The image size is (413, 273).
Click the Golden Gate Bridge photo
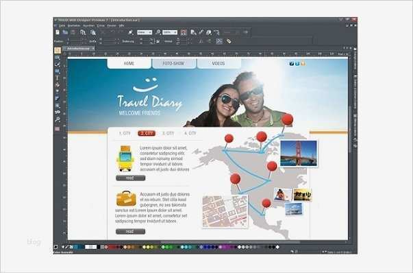pos(299,154)
